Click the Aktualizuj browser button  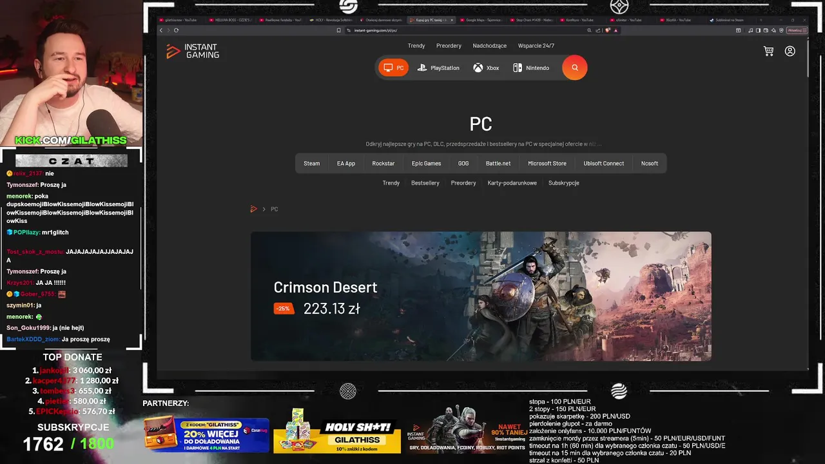click(796, 30)
